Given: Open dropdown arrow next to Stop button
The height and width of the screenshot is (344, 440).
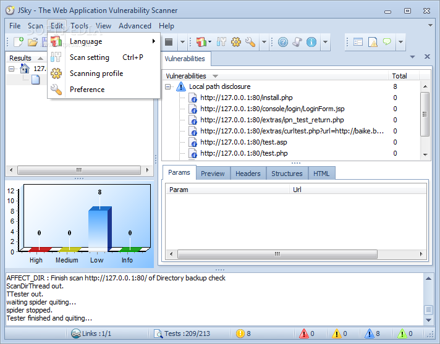Looking at the screenshot, I should point(182,42).
